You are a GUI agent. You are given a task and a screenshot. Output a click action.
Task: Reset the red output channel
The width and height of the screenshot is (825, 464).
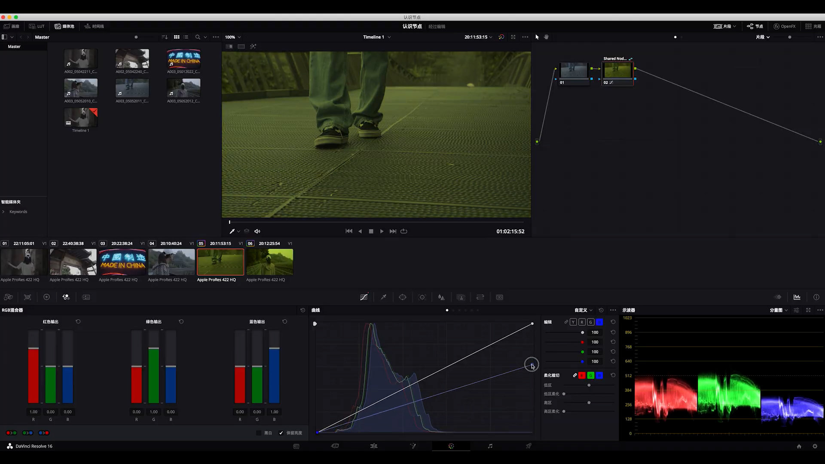(x=78, y=321)
